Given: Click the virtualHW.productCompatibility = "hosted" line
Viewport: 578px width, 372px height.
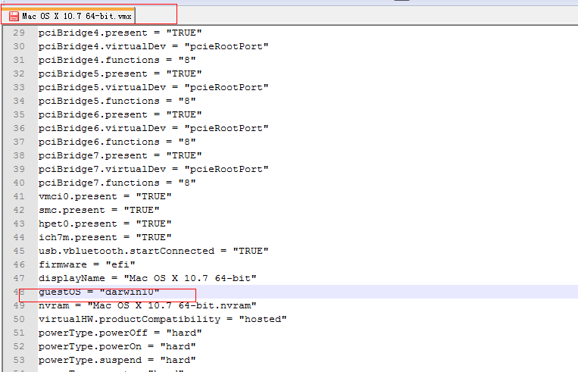Looking at the screenshot, I should tap(163, 319).
